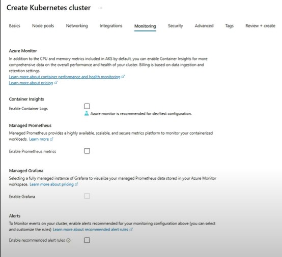Screen dimensions: 282x257
Task: Go to the Networking tab
Action: coord(77,26)
